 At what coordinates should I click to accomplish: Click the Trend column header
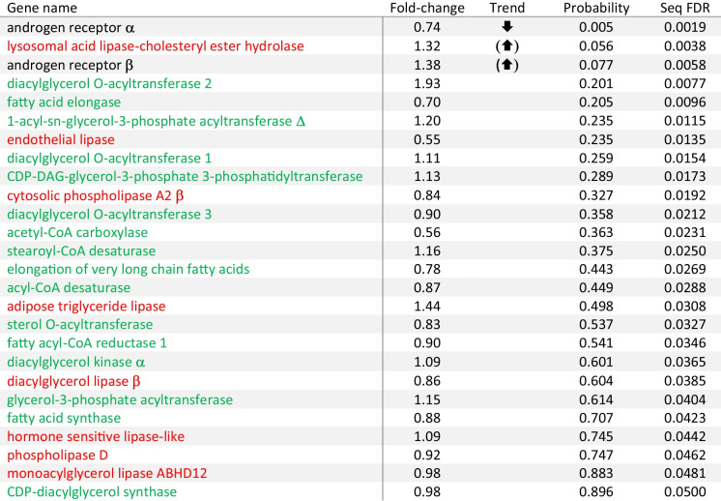pos(506,8)
